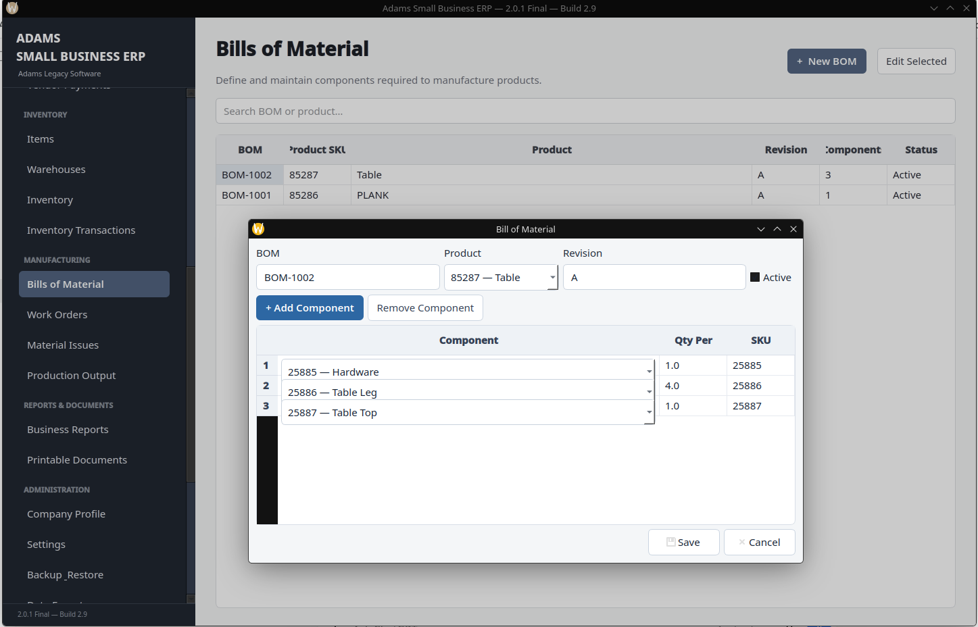
Task: Go to Inventory in the sidebar
Action: 94,200
